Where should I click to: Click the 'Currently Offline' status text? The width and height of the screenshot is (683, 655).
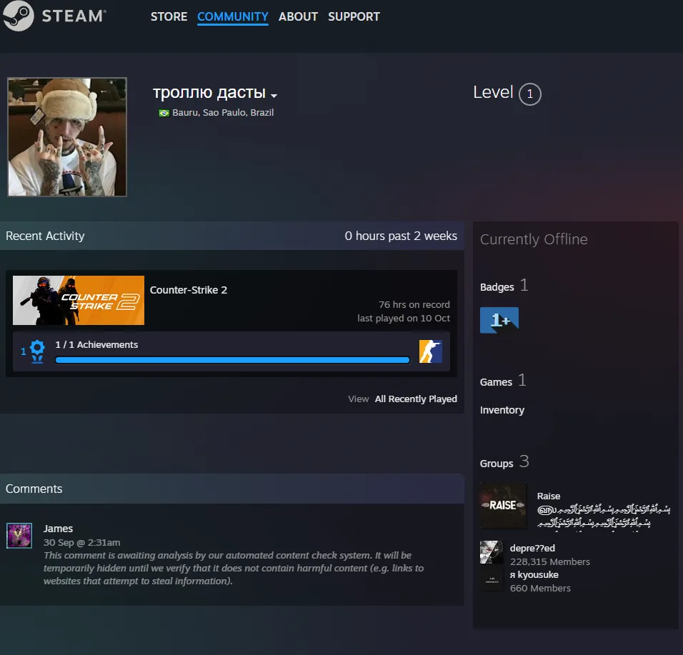click(534, 239)
